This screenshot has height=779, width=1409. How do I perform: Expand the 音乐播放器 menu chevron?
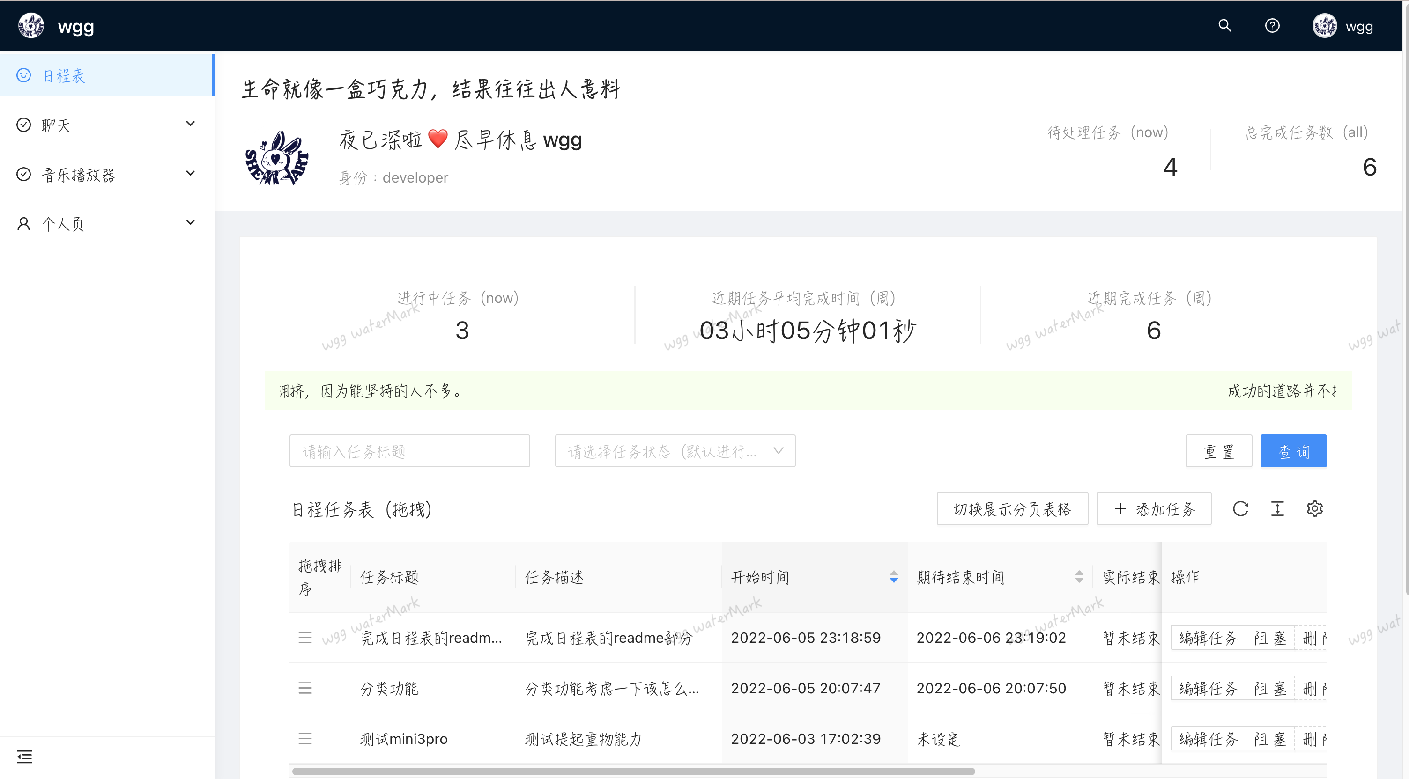190,173
